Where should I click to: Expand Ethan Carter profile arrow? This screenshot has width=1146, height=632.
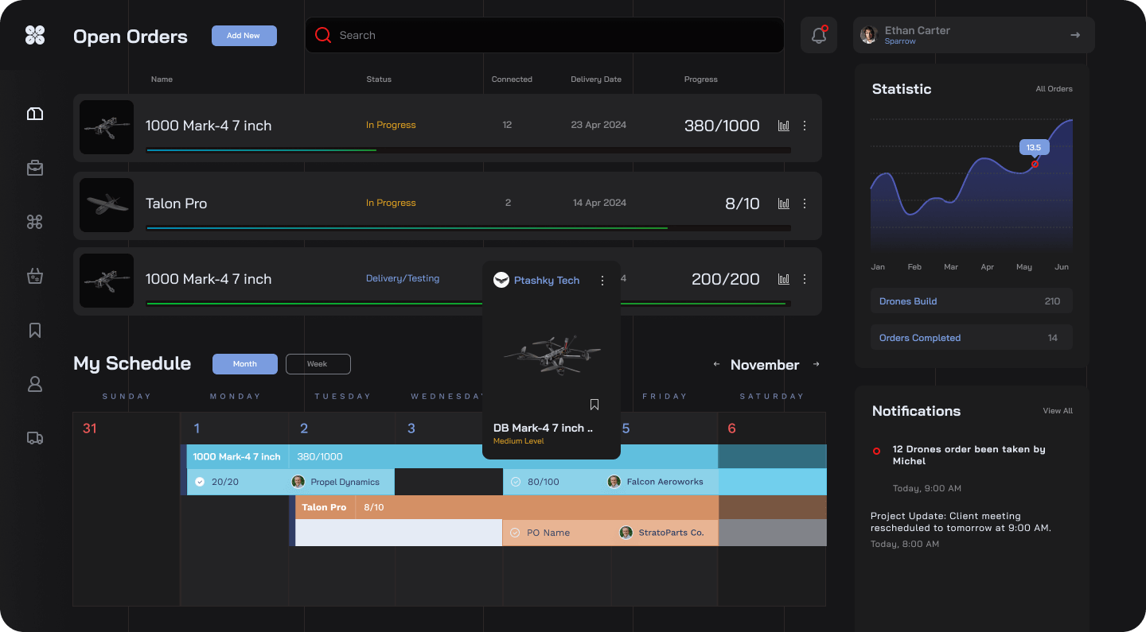click(1075, 35)
